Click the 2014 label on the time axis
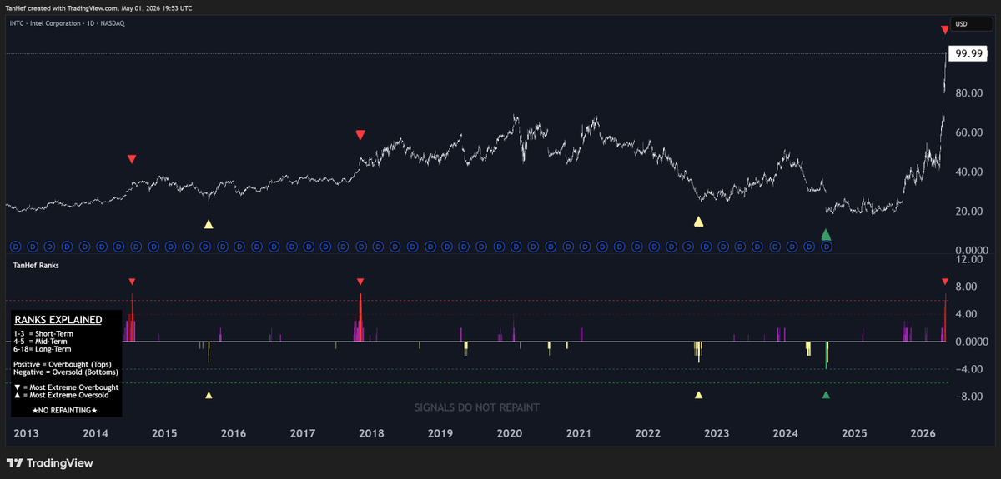 (x=96, y=433)
